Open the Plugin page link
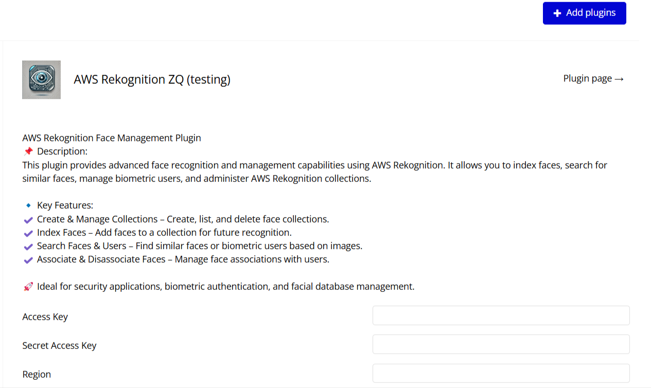This screenshot has height=388, width=651. (587, 79)
